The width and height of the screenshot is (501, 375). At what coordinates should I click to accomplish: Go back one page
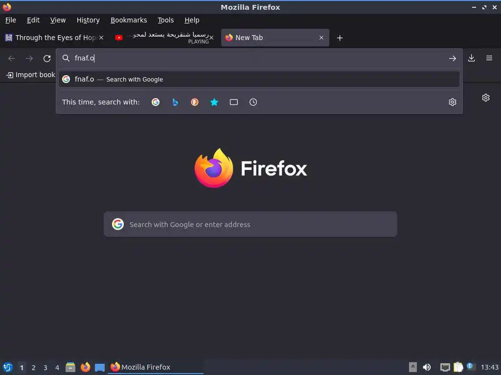click(12, 59)
